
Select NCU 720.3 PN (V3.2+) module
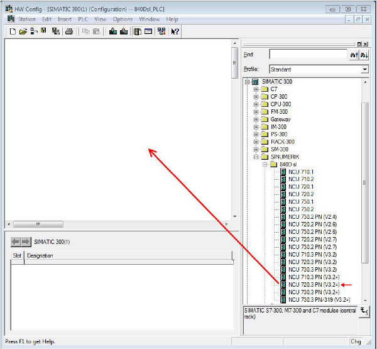(x=314, y=285)
